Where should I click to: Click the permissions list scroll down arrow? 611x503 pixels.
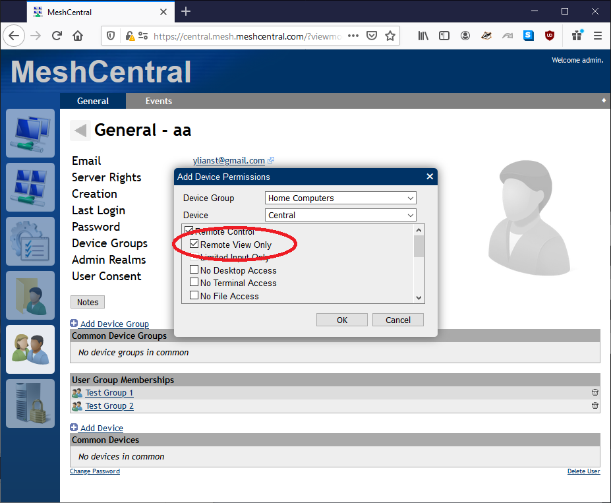point(419,298)
